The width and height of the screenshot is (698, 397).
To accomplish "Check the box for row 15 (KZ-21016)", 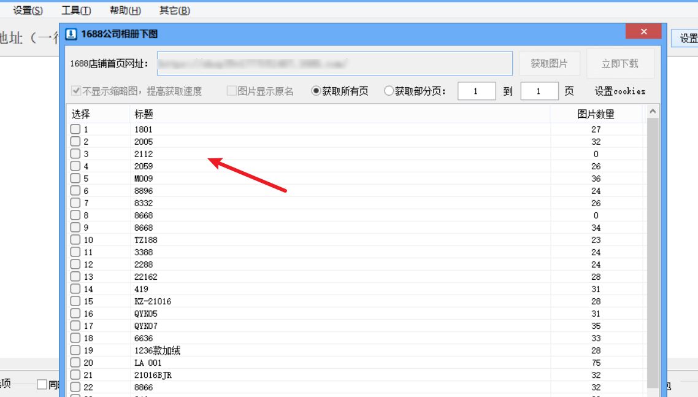I will (x=75, y=301).
